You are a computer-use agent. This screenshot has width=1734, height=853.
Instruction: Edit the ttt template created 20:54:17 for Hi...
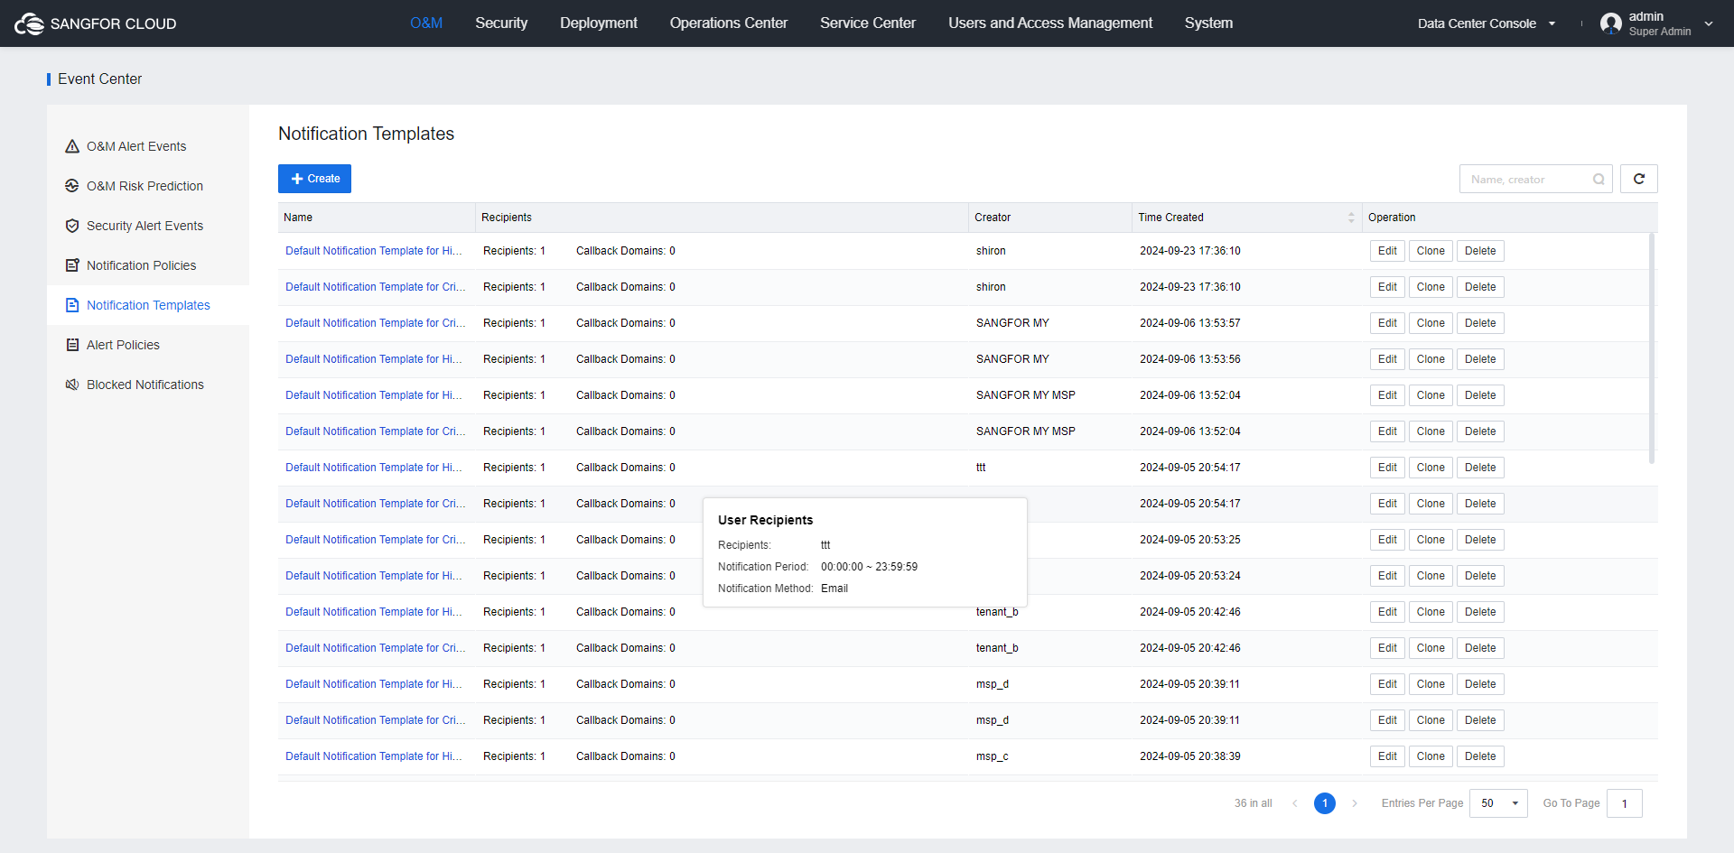(1387, 468)
